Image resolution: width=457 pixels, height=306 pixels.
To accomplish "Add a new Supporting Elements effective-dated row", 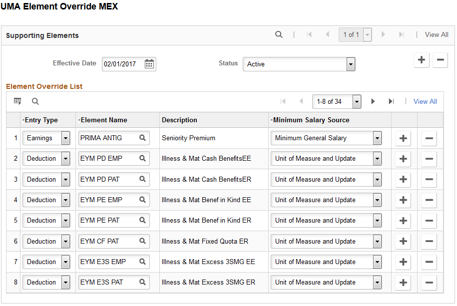I will point(422,60).
